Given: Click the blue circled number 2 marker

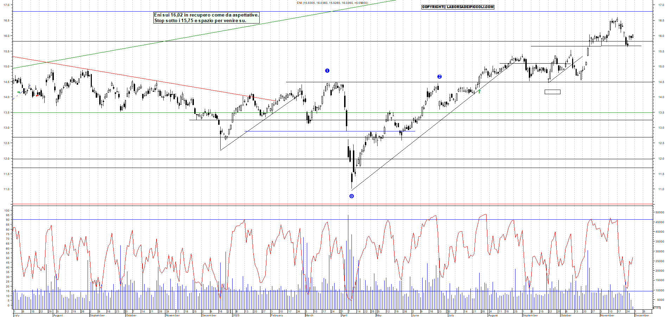Looking at the screenshot, I should click(x=439, y=76).
